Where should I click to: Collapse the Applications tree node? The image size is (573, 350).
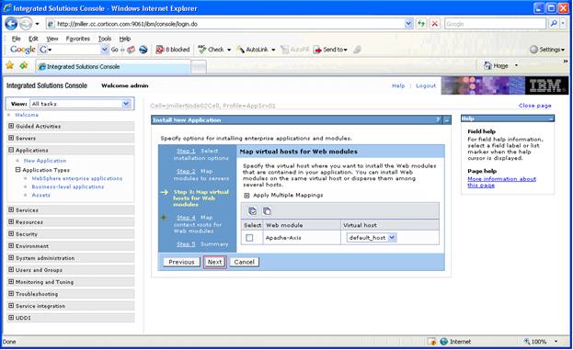(11, 150)
